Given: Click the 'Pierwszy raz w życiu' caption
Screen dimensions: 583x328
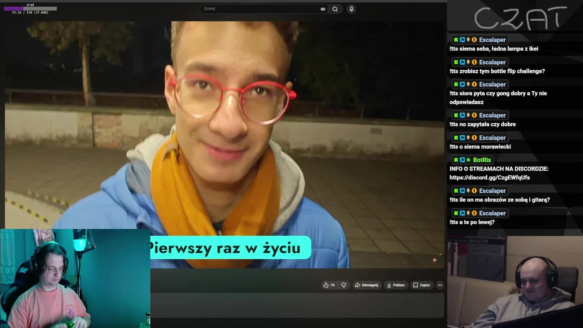Looking at the screenshot, I should tap(230, 248).
